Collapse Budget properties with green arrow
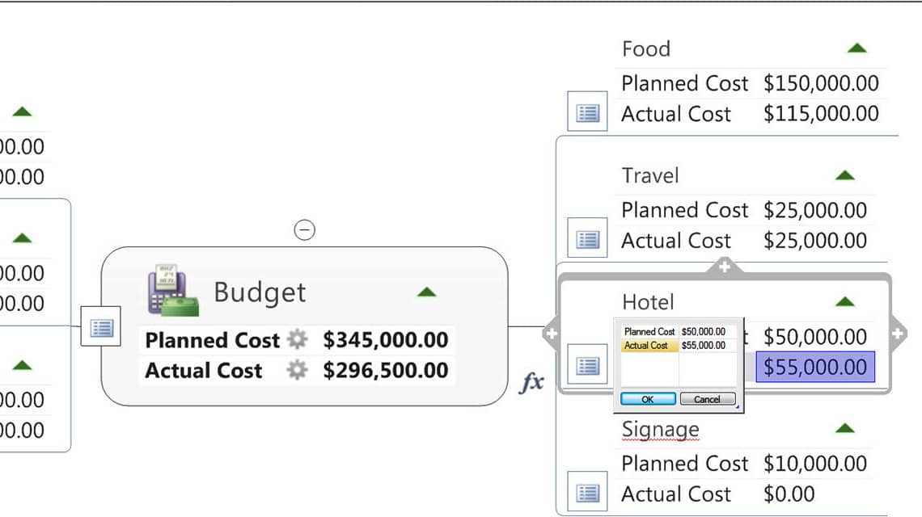The height and width of the screenshot is (517, 922). [426, 292]
